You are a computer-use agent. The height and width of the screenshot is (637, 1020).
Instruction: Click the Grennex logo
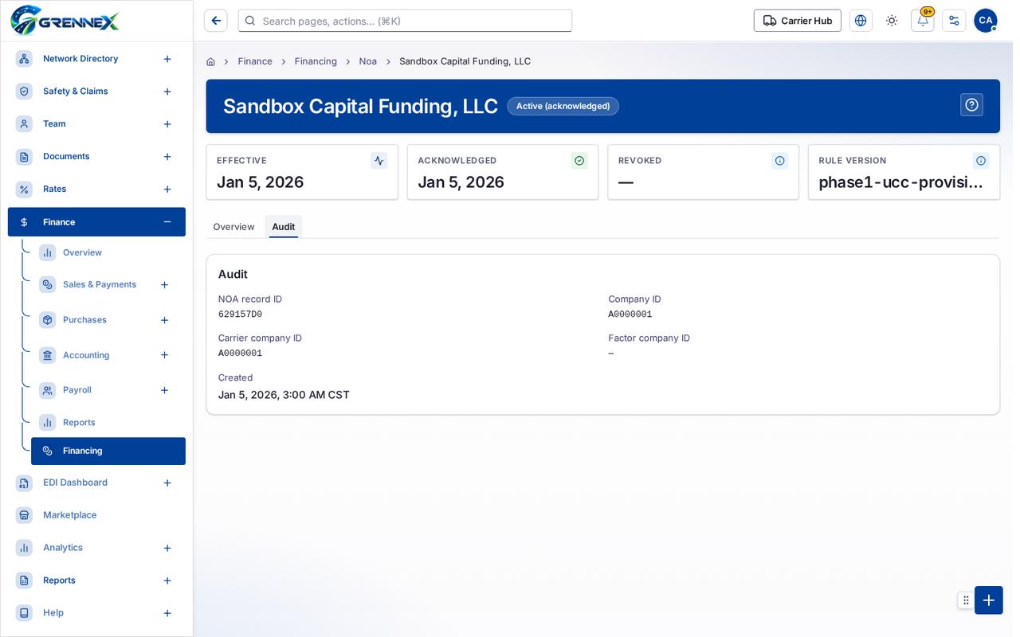65,21
